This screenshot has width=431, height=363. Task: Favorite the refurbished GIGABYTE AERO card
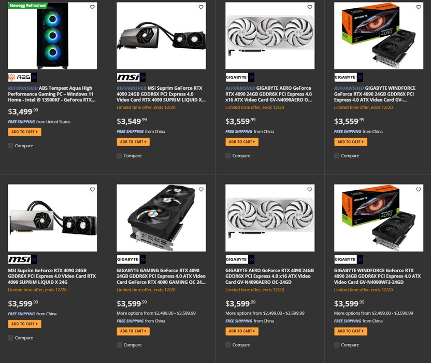310,7
